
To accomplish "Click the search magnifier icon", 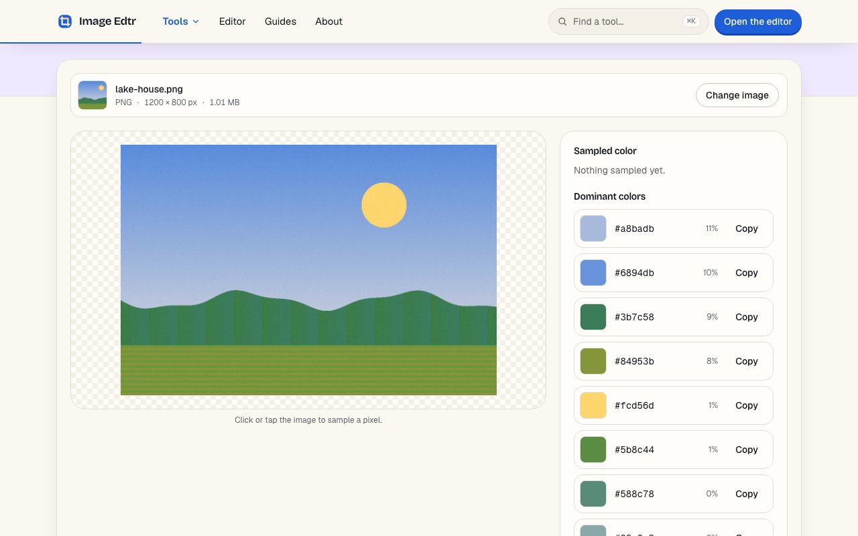I will click(x=562, y=21).
